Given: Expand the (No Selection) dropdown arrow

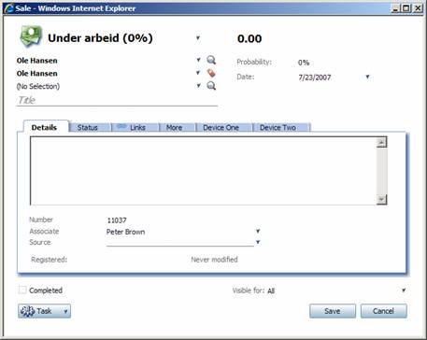Looking at the screenshot, I should point(198,86).
